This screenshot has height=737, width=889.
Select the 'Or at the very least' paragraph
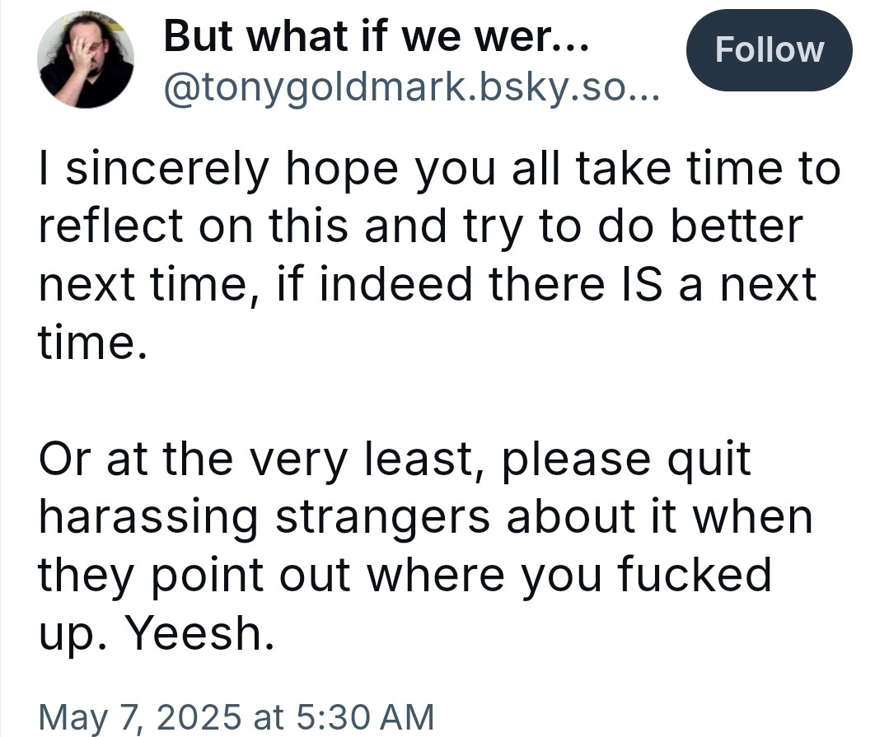[425, 545]
